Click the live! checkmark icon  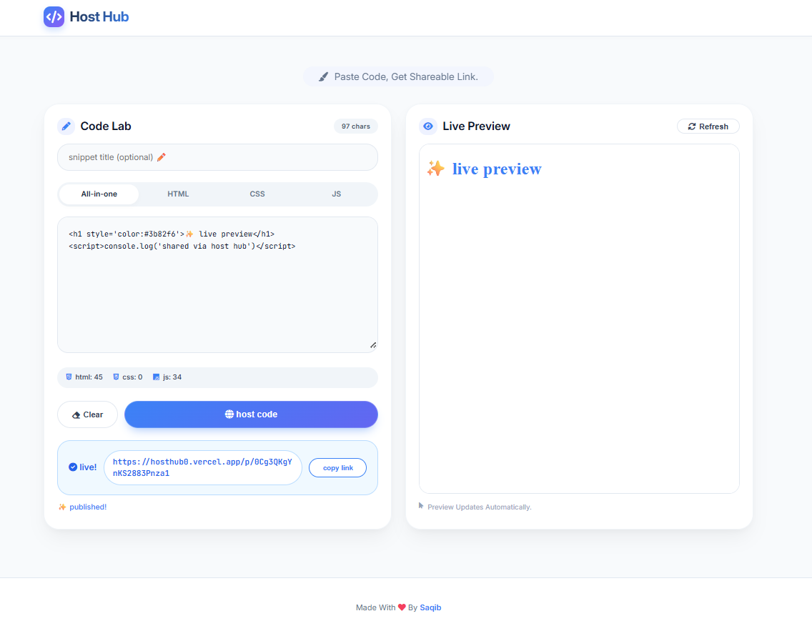(73, 467)
